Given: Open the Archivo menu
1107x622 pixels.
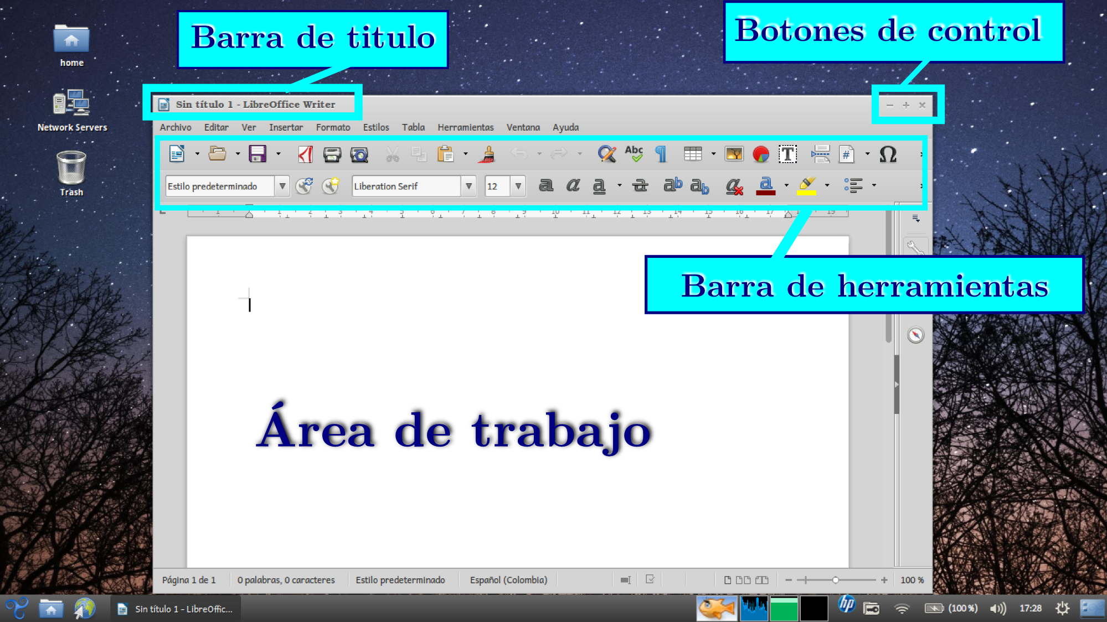Looking at the screenshot, I should click(176, 127).
